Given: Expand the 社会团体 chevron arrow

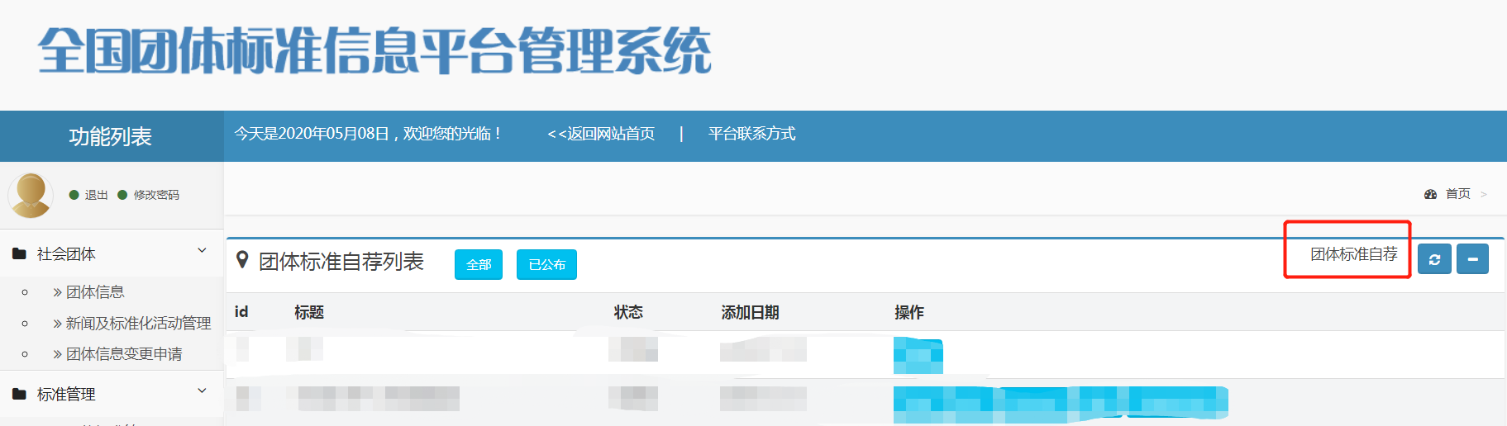Looking at the screenshot, I should pos(202,250).
